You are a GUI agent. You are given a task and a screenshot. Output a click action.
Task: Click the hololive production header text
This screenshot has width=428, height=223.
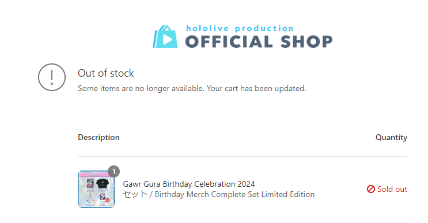tap(240, 28)
